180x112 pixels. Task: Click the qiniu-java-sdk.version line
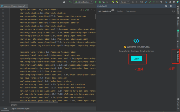coord(52,97)
